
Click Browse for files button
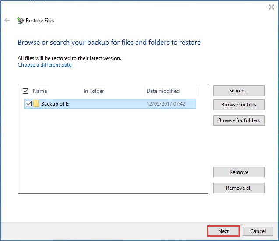(239, 105)
